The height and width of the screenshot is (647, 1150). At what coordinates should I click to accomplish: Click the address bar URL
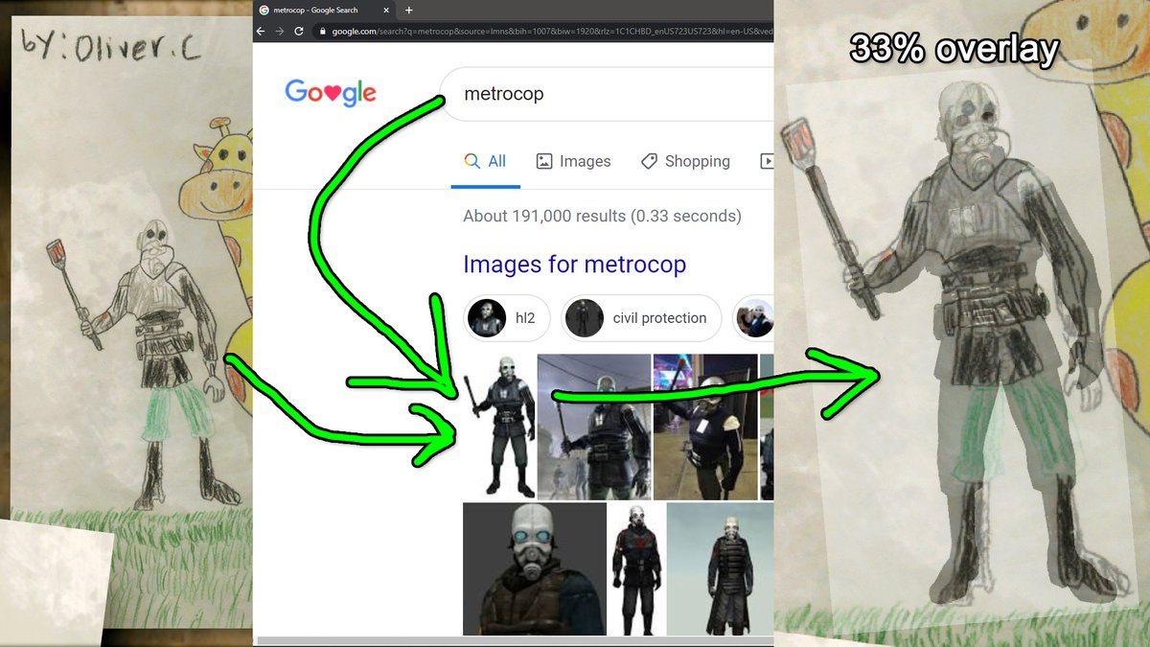click(x=552, y=31)
